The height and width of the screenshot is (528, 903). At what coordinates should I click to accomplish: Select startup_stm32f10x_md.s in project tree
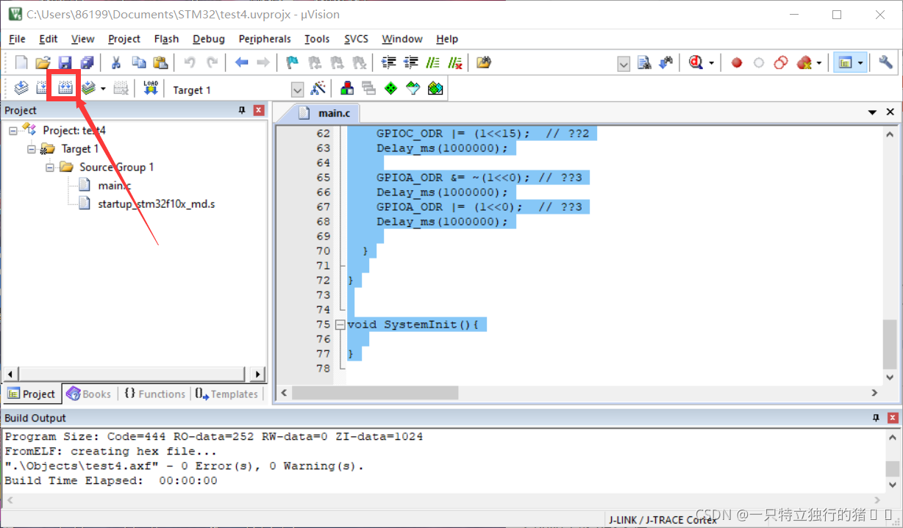(x=156, y=203)
